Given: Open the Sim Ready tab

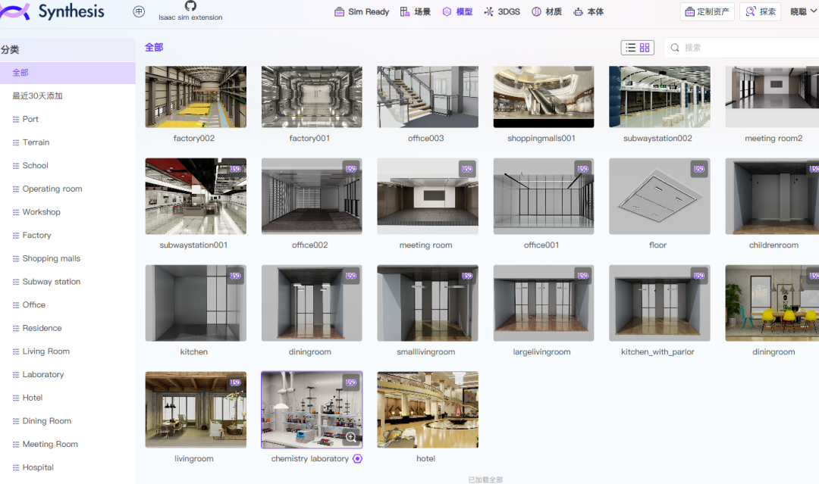Looking at the screenshot, I should (x=362, y=11).
